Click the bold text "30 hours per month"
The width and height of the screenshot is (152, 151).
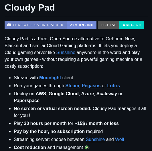45,123
